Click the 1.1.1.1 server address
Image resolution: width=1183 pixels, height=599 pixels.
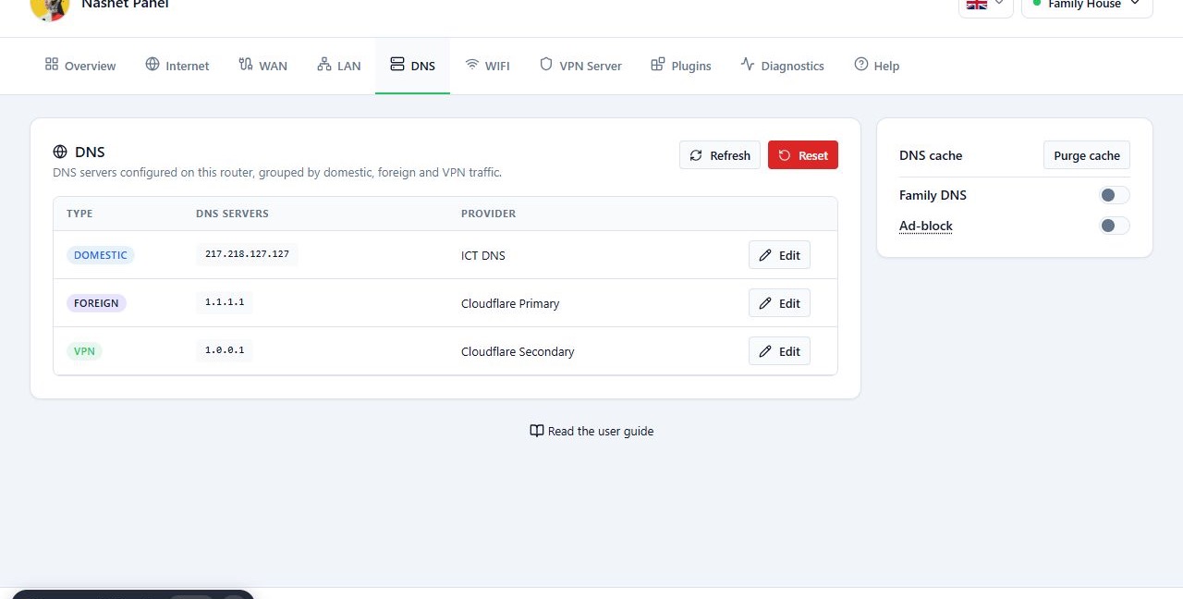(x=225, y=302)
